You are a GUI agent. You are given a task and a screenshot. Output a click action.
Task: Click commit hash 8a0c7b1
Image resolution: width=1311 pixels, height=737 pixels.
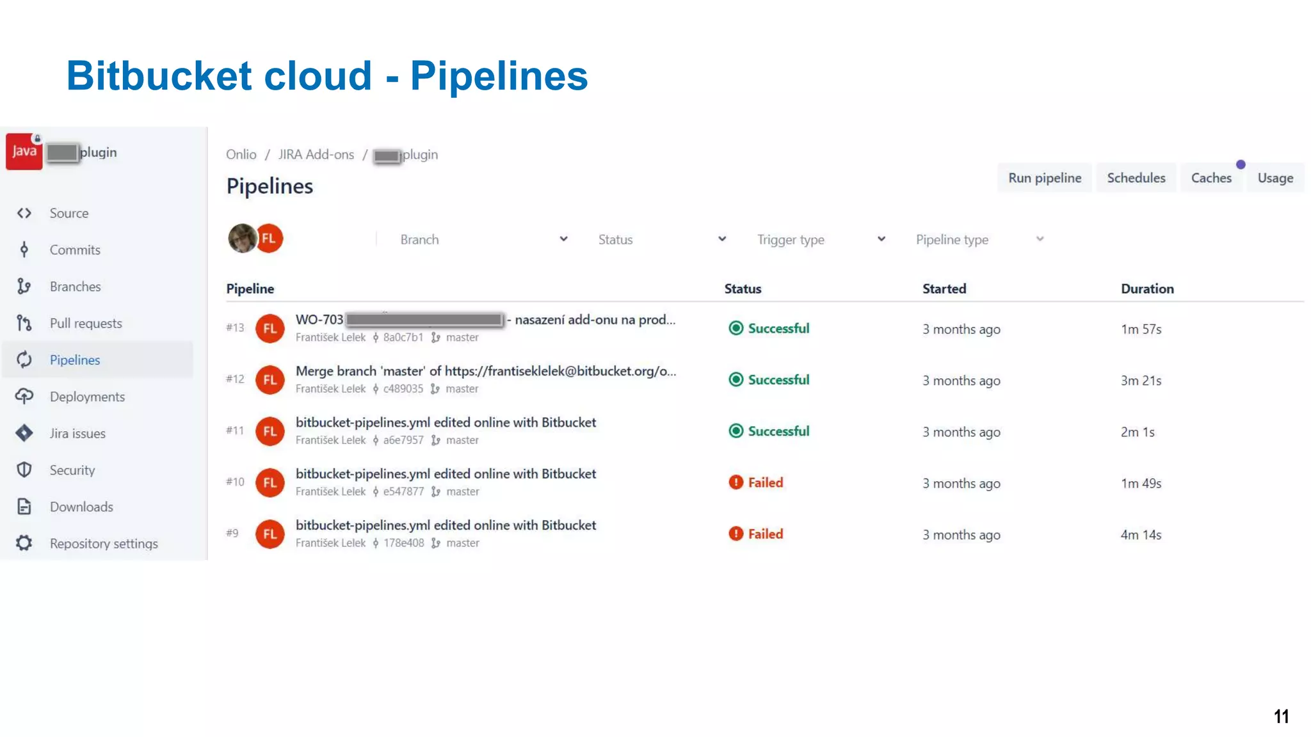[403, 337]
